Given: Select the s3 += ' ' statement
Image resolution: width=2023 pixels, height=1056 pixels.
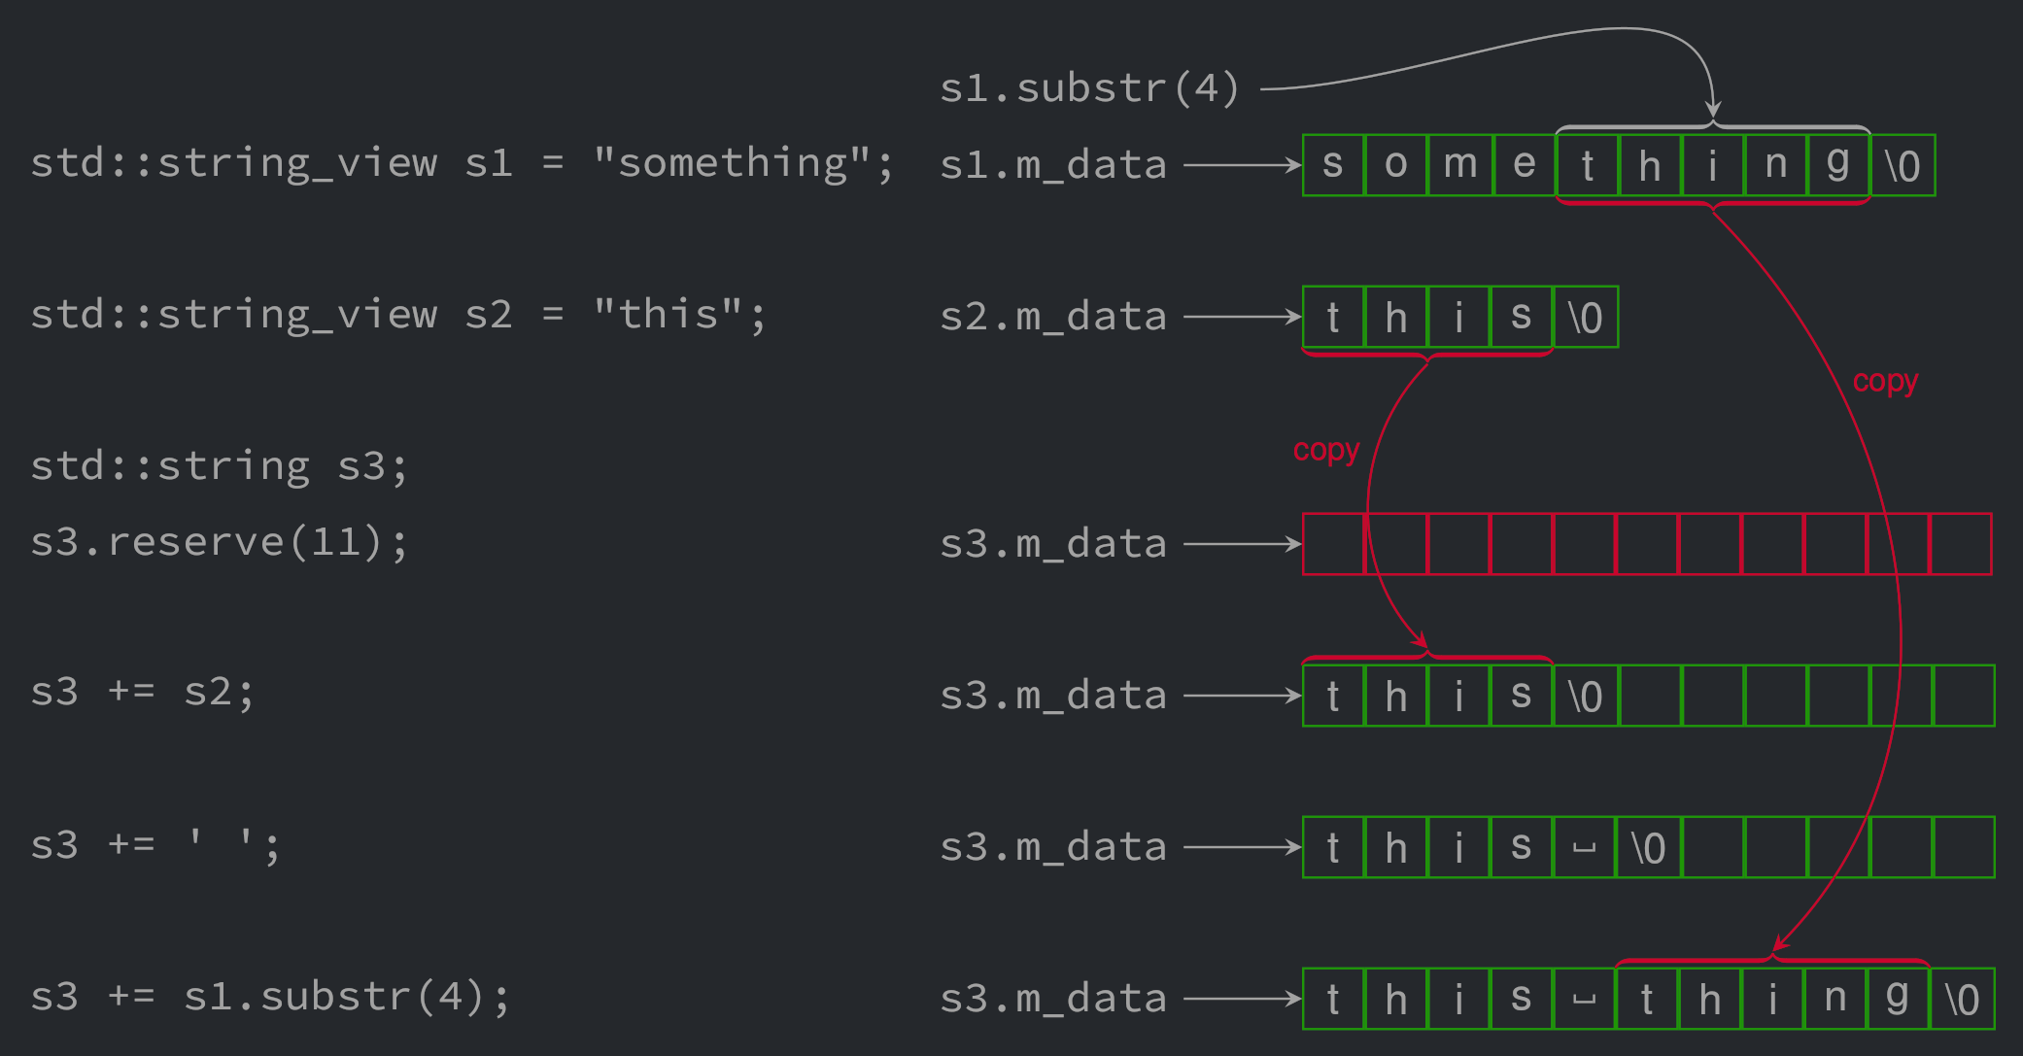Looking at the screenshot, I should pos(155,843).
